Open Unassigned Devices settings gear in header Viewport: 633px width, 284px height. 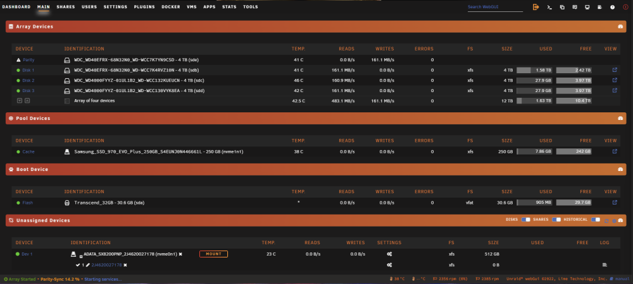click(x=614, y=220)
